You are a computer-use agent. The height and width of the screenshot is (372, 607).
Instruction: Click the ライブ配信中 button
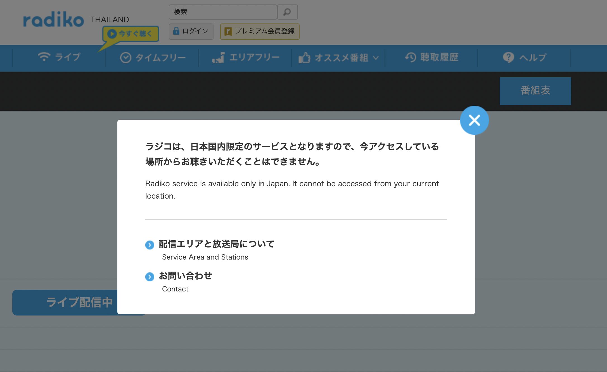pos(65,303)
